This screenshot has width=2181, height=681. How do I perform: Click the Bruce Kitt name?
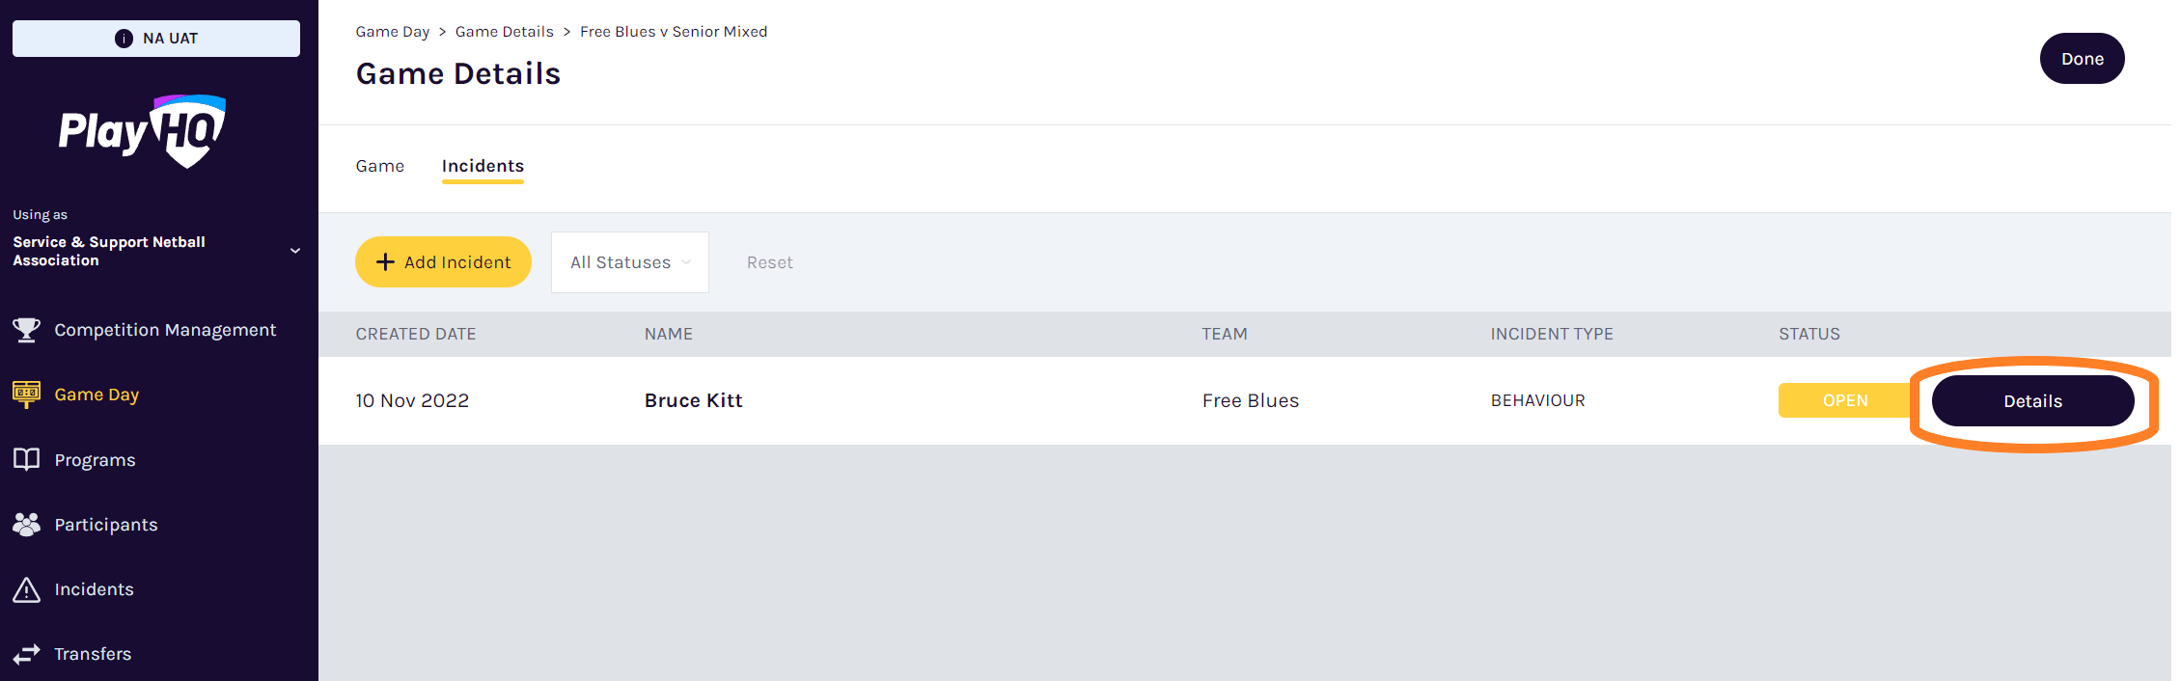(694, 400)
